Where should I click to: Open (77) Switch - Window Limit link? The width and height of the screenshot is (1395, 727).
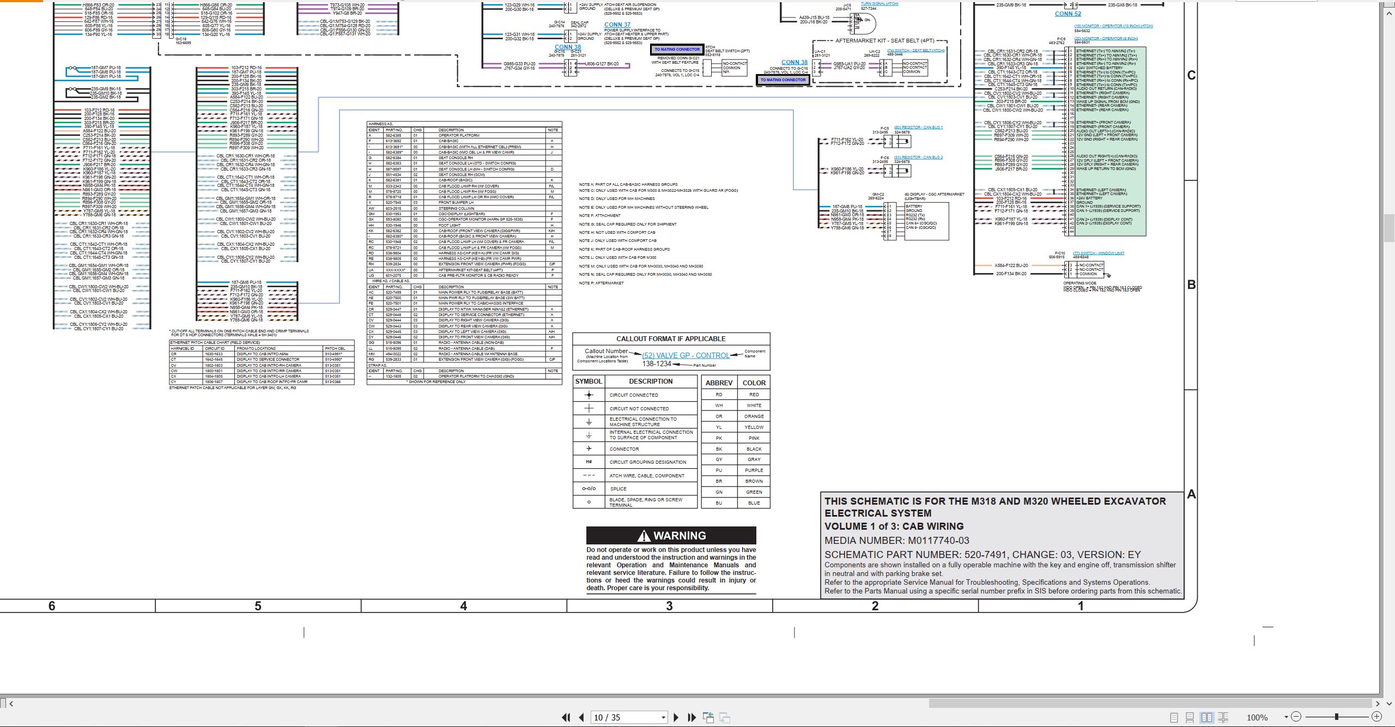click(1099, 253)
